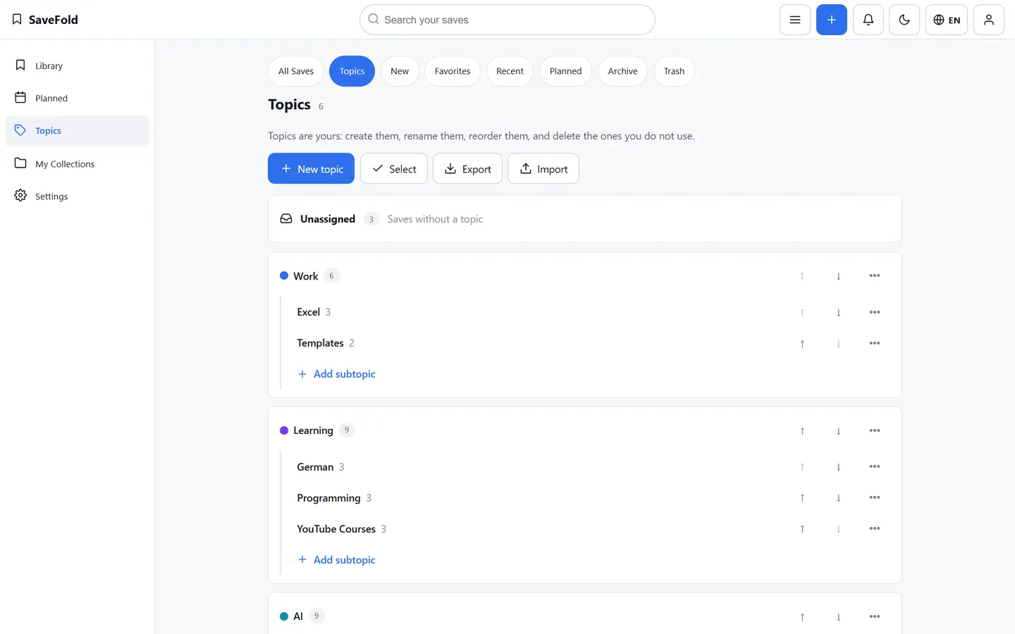1015x634 pixels.
Task: Open My Collections in the sidebar
Action: point(78,163)
